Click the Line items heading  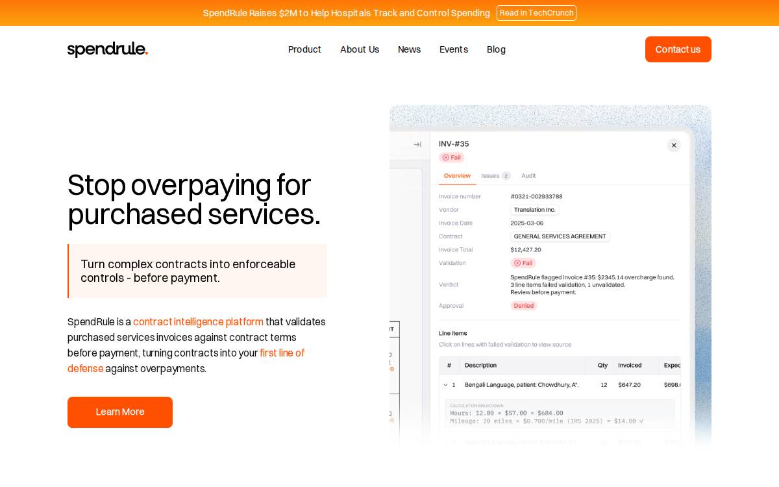[x=453, y=333]
